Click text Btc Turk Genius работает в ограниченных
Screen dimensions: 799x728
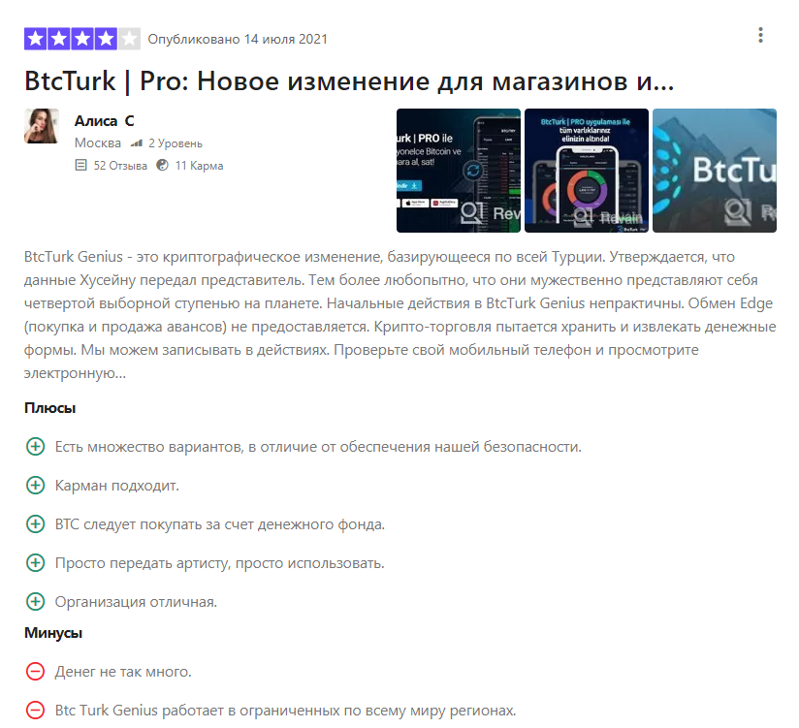point(285,711)
